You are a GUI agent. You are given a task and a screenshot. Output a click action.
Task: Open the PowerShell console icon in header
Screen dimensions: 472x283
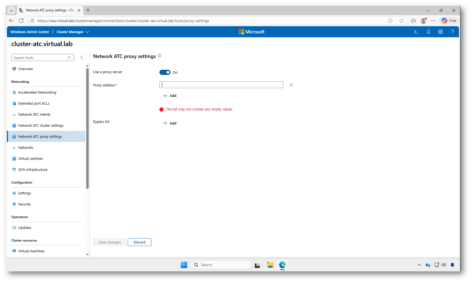tap(416, 32)
